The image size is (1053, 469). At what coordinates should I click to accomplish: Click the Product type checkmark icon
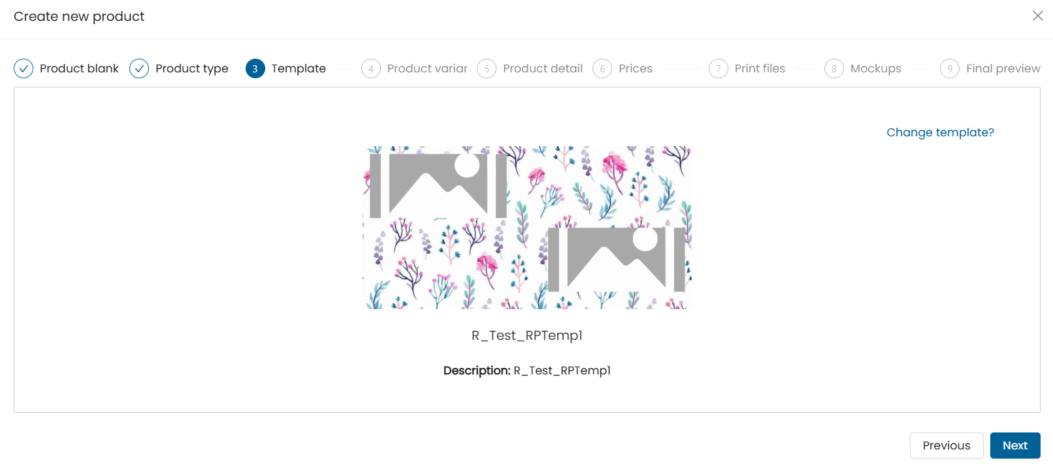click(x=139, y=68)
